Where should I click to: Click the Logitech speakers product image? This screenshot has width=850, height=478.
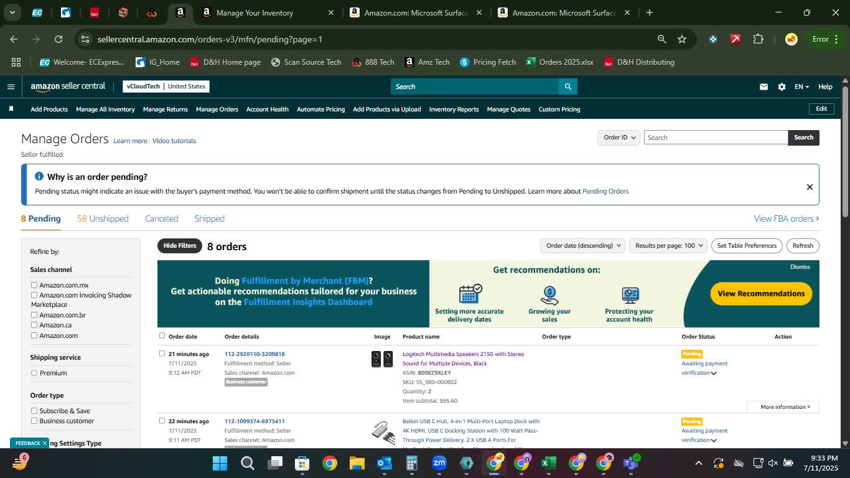point(382,359)
